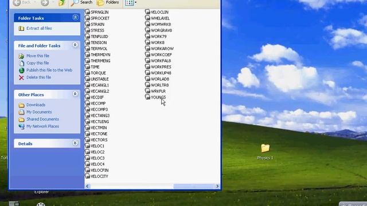Click the VELOC4 file name
Image resolution: width=367 pixels, height=206 pixels.
(x=97, y=164)
